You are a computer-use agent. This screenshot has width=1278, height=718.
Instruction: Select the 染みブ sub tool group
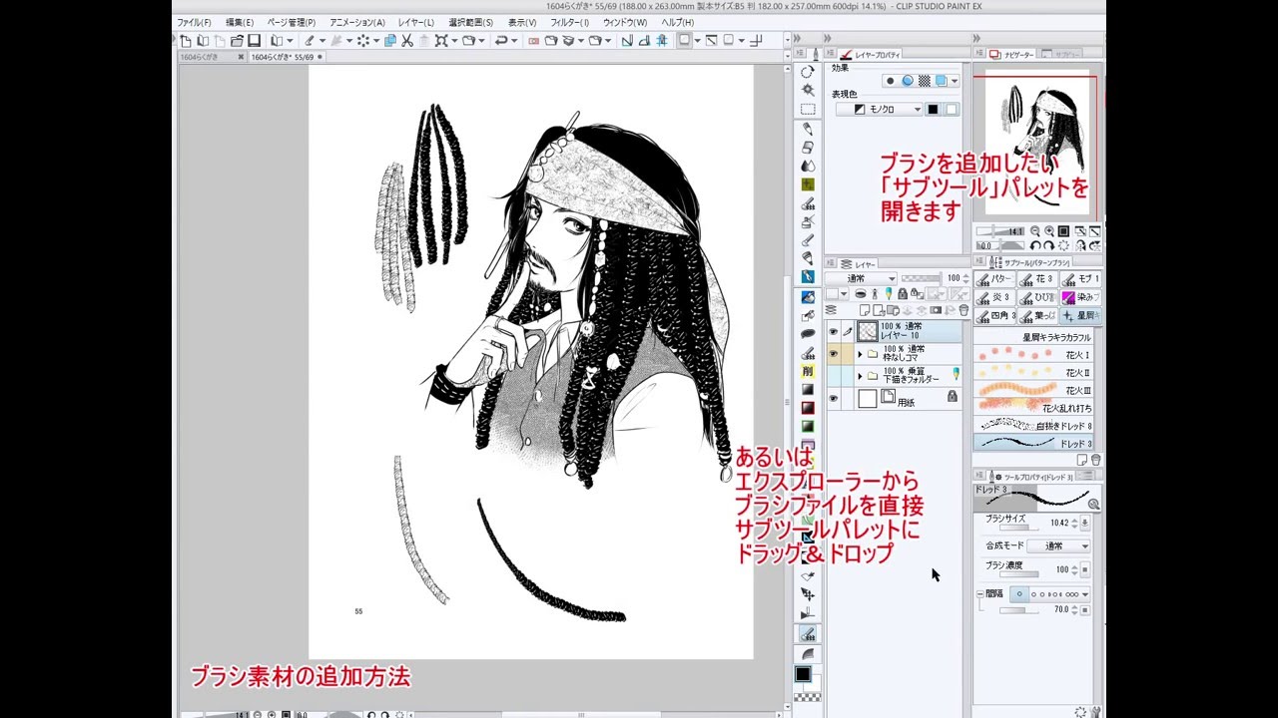(x=1080, y=297)
